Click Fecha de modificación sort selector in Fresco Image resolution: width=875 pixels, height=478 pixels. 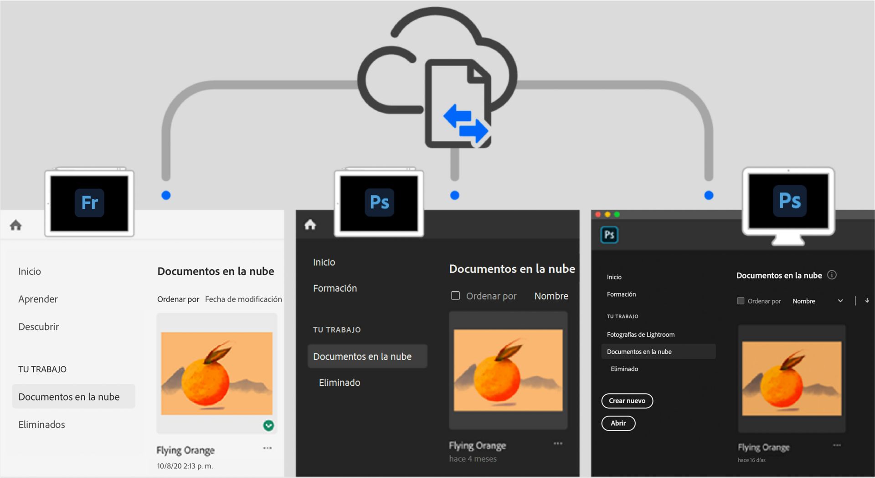pyautogui.click(x=244, y=299)
